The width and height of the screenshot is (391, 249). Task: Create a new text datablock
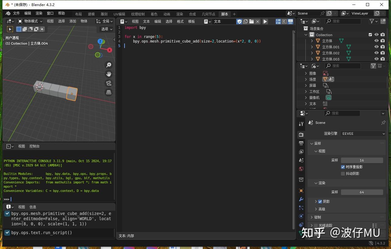point(245,22)
